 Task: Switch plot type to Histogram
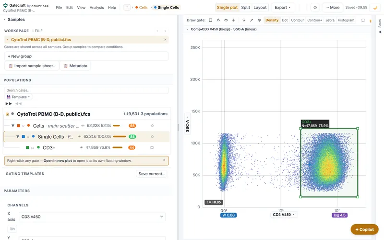click(346, 20)
